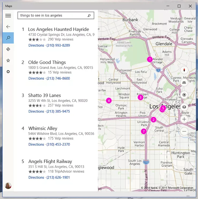Open the hamburger menu
The width and height of the screenshot is (198, 199).
point(8,16)
